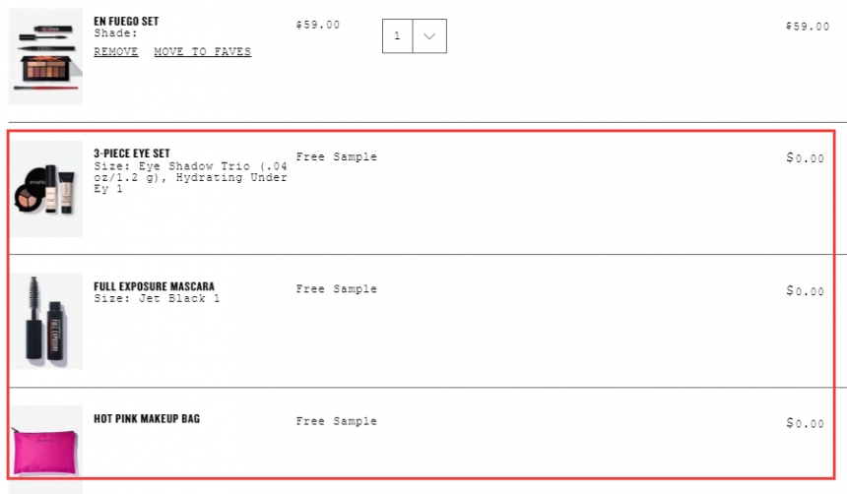The image size is (847, 494).
Task: Click the quantity value box showing 1
Action: 398,36
